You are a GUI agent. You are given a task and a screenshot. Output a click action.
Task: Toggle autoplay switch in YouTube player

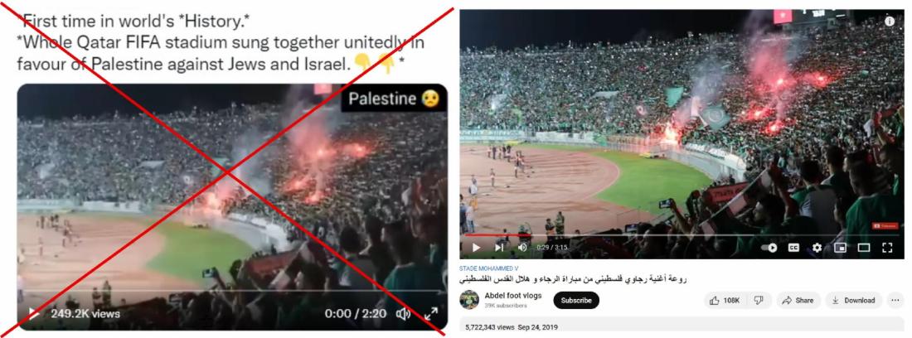769,248
